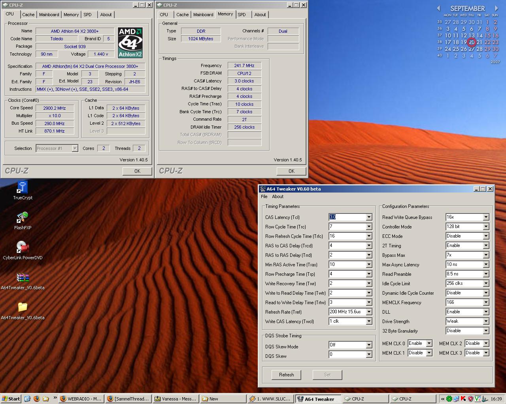Change the 2T Timing dropdown
506x404 pixels.
486,245
